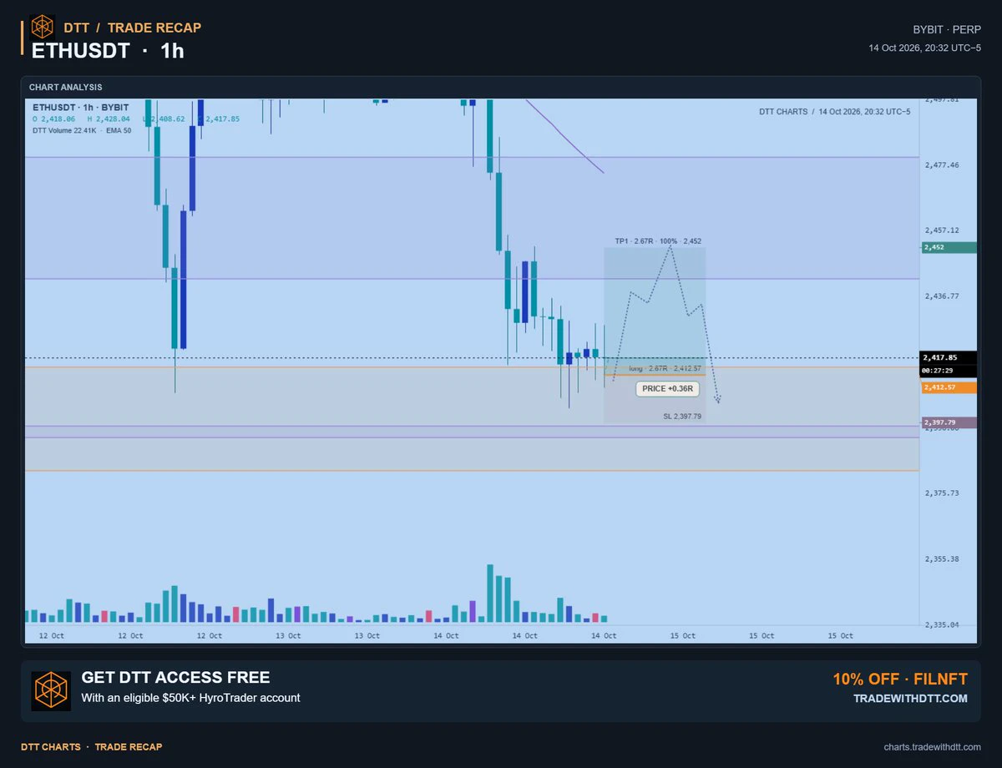Image resolution: width=1002 pixels, height=768 pixels.
Task: Click the 00:27:29 candle countdown timer
Action: [949, 370]
